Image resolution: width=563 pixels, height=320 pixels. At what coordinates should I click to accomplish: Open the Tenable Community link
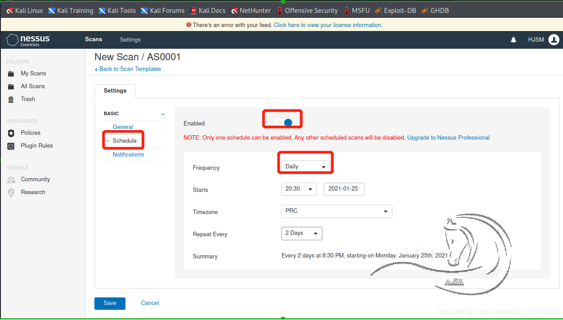tap(35, 180)
